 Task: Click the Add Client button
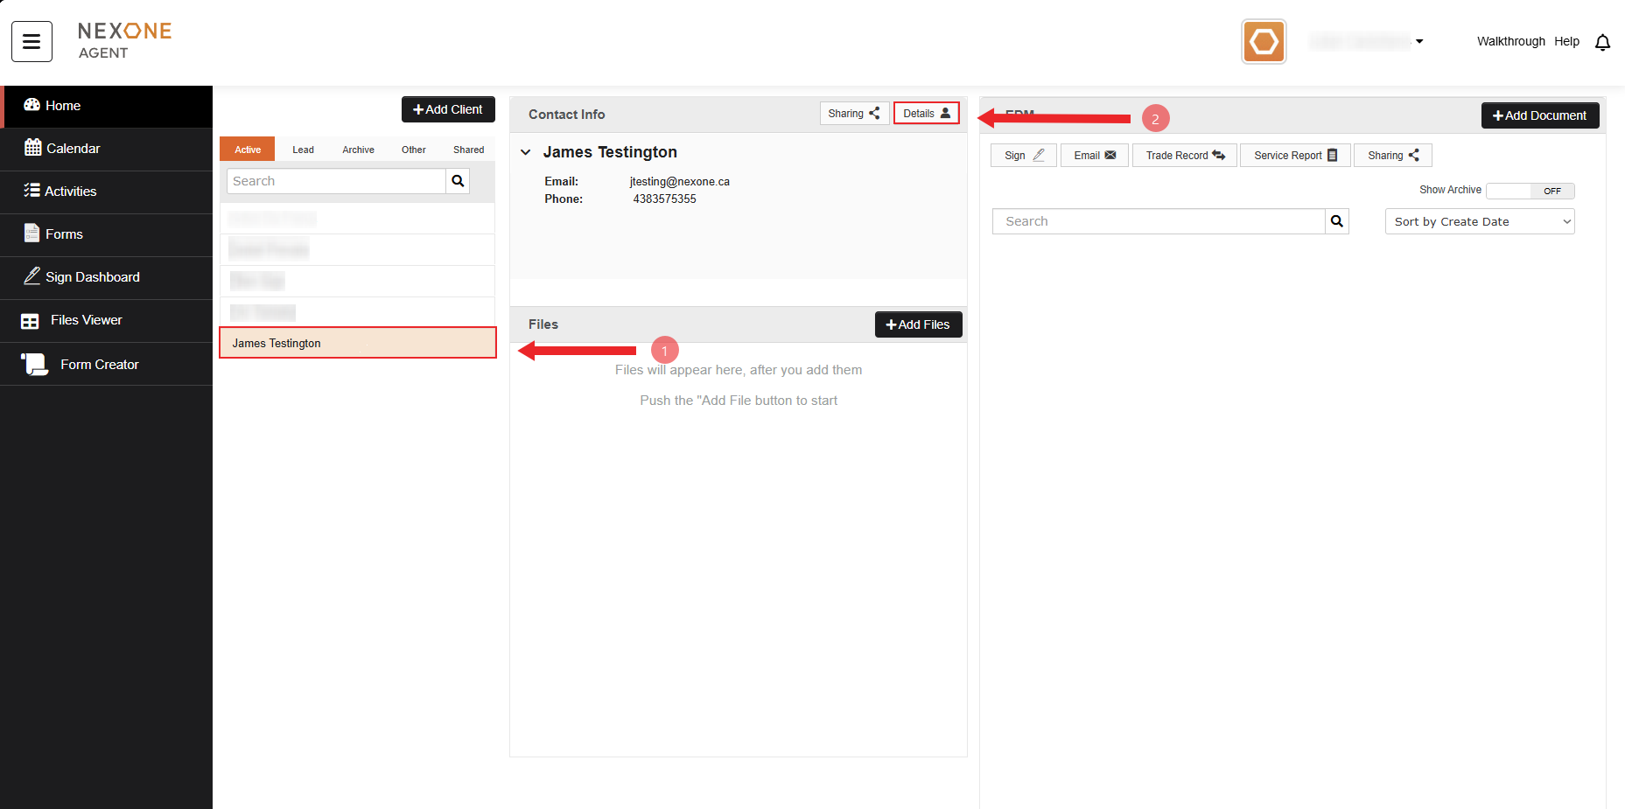coord(448,109)
